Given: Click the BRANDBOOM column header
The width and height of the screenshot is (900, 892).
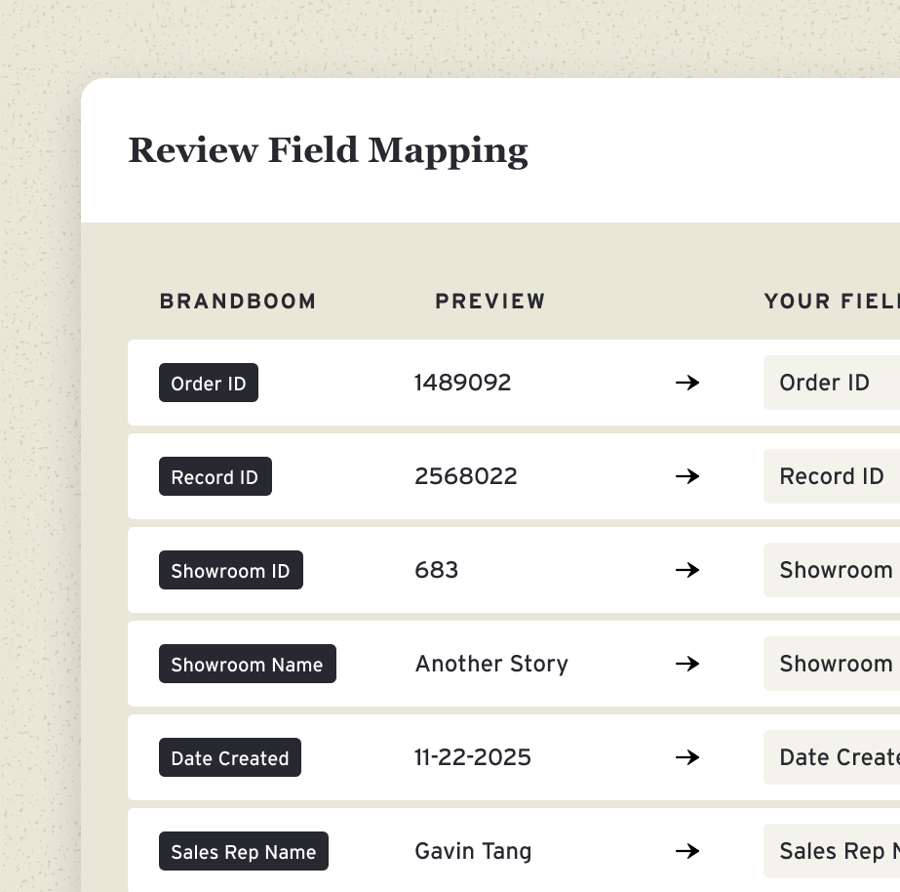Looking at the screenshot, I should point(238,301).
